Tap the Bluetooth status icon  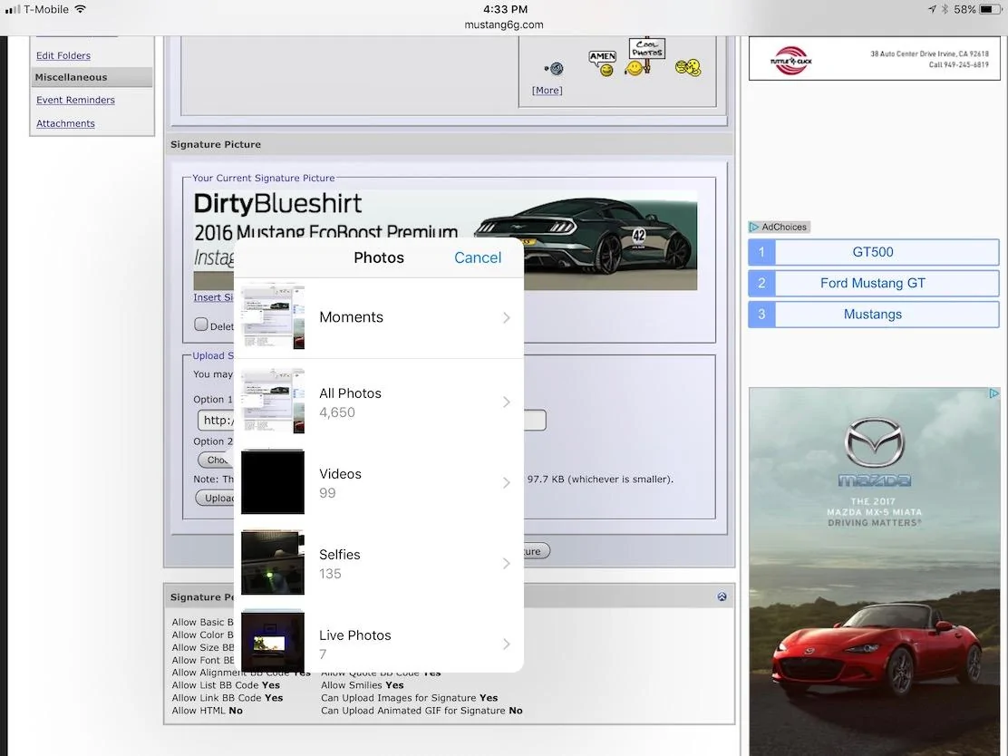point(945,10)
